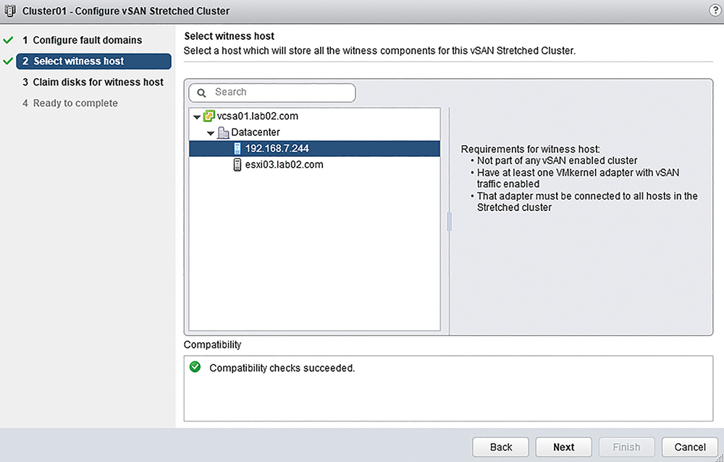Image resolution: width=724 pixels, height=462 pixels.
Task: Click the description text about witness components
Action: click(x=379, y=51)
